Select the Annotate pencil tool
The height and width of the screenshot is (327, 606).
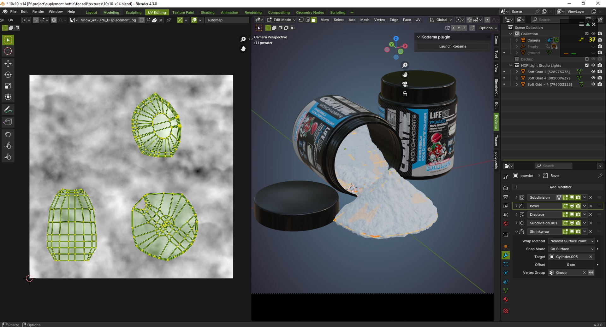tap(8, 109)
